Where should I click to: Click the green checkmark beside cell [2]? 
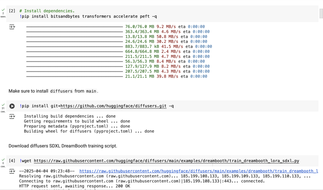tap(3, 9)
